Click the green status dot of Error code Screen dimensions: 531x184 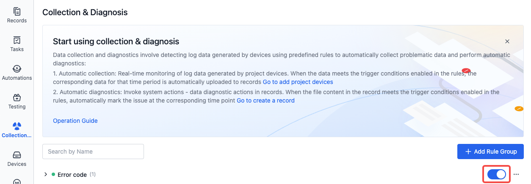pos(53,174)
